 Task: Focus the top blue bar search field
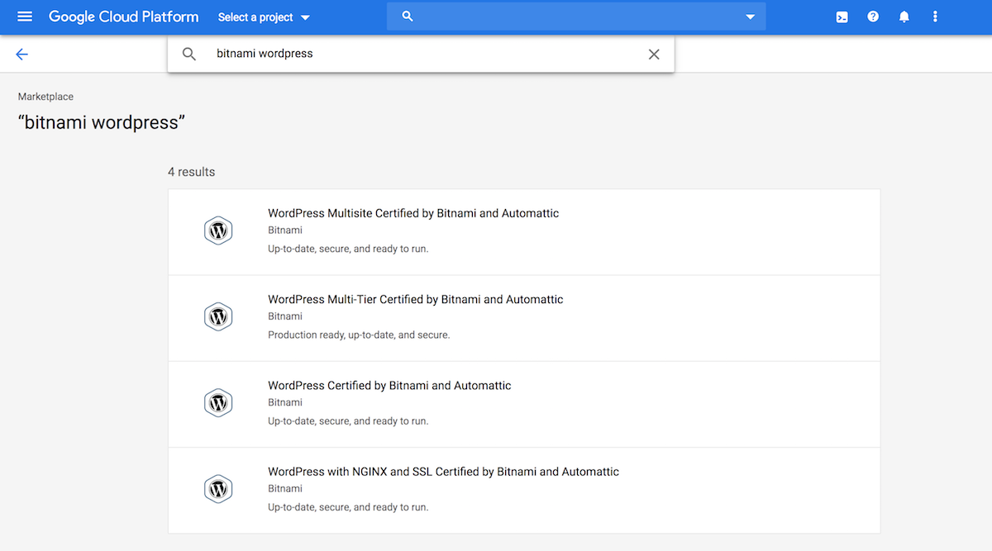click(576, 17)
